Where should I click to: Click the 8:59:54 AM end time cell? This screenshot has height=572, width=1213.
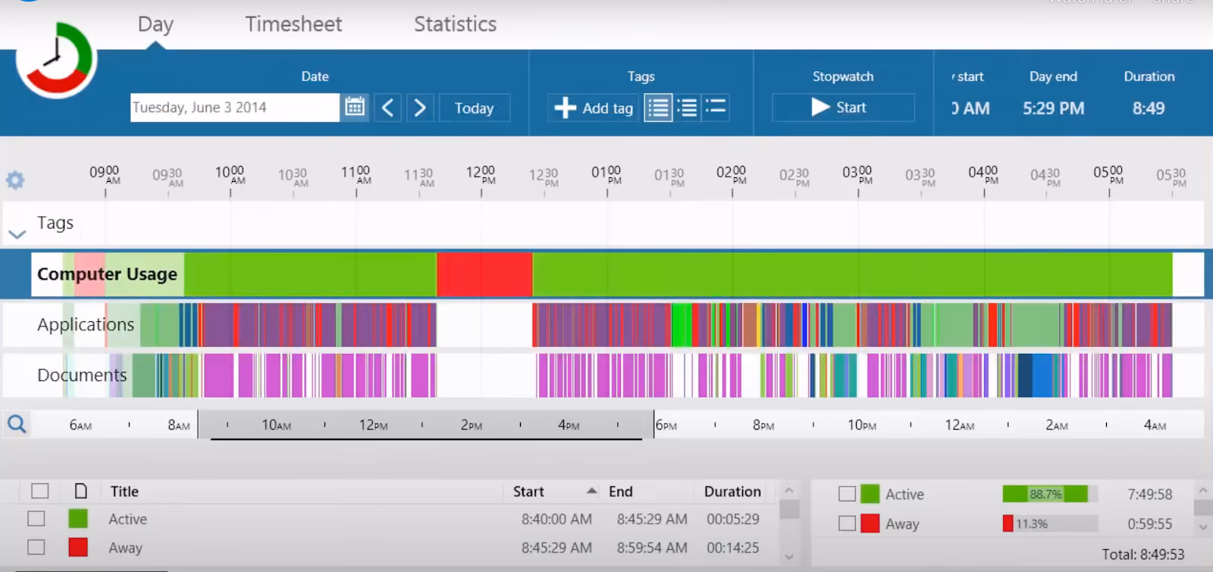click(652, 548)
